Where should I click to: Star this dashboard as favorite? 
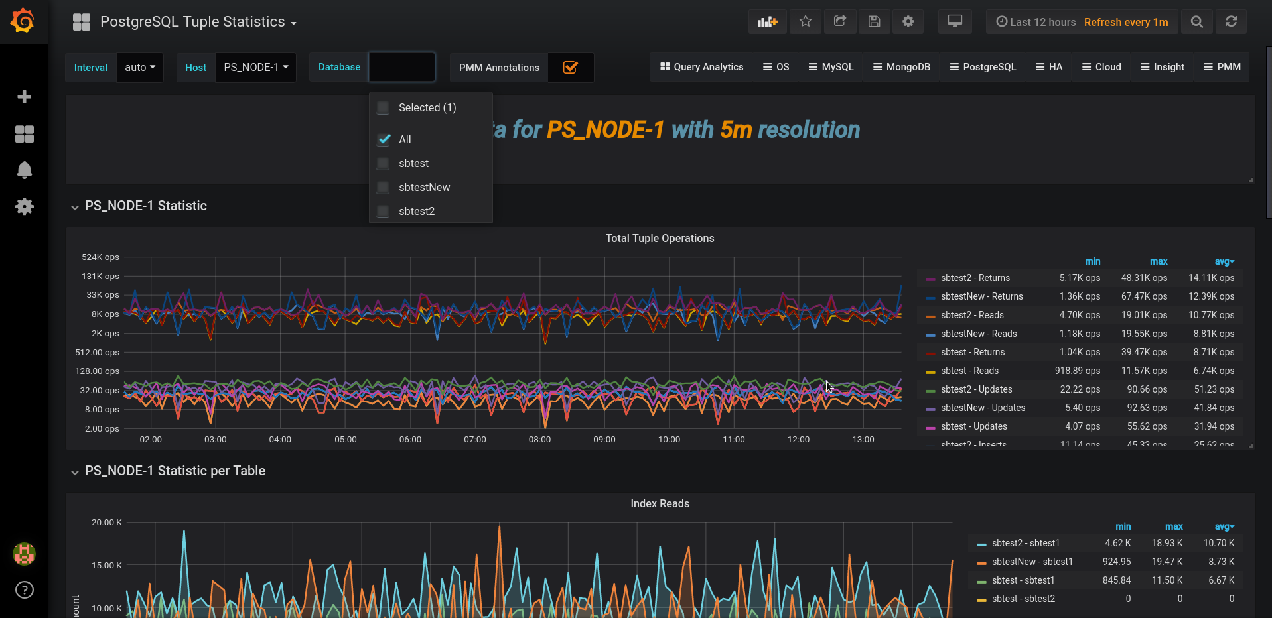point(806,22)
